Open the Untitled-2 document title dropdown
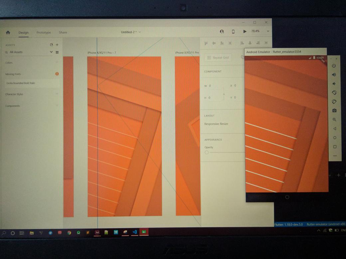The image size is (346, 259). click(x=140, y=32)
